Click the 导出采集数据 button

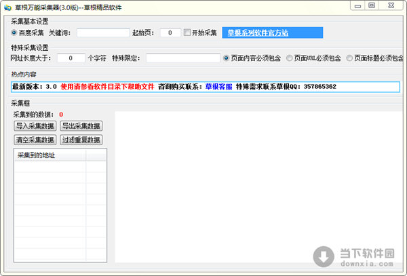tap(81, 126)
